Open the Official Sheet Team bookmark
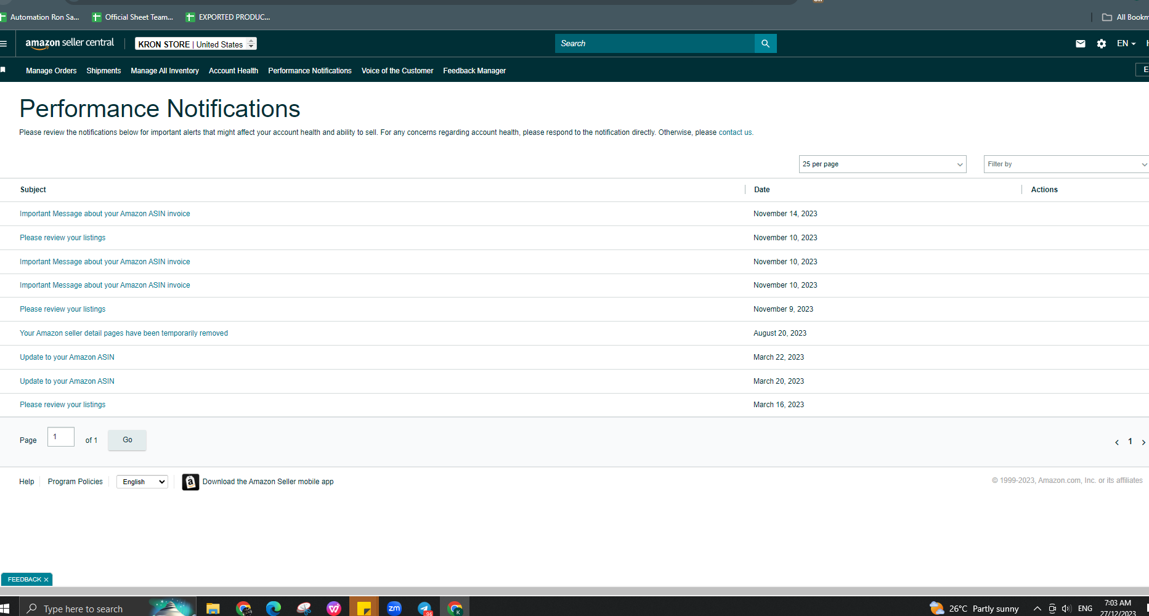 coord(133,17)
